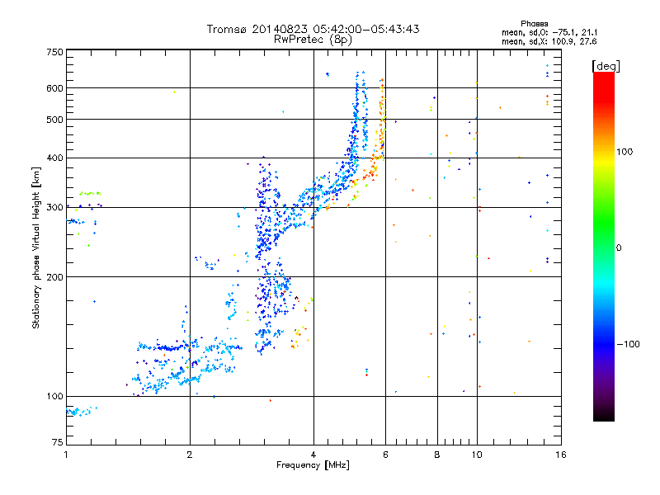Click the colorbar tick label "0"
Screen dimensions: 660x495
click(x=619, y=248)
